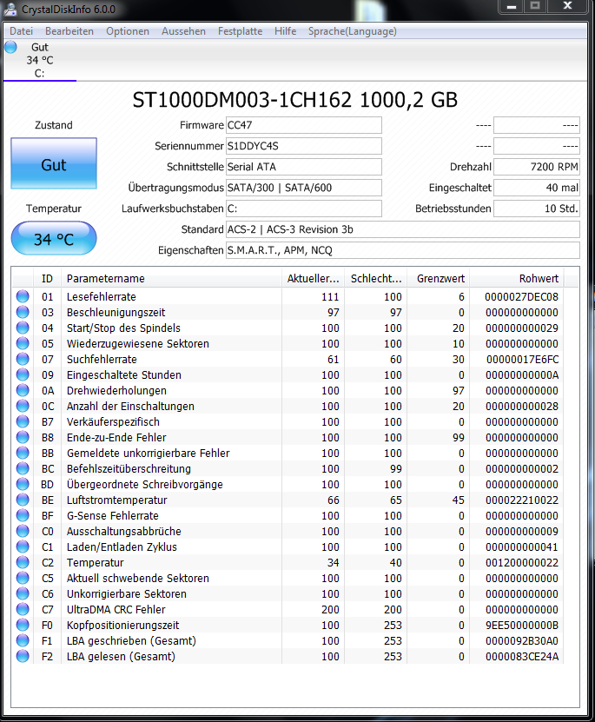Click the status orb for Übergeordnete Schreibvorgänge
This screenshot has width=595, height=722.
click(23, 485)
